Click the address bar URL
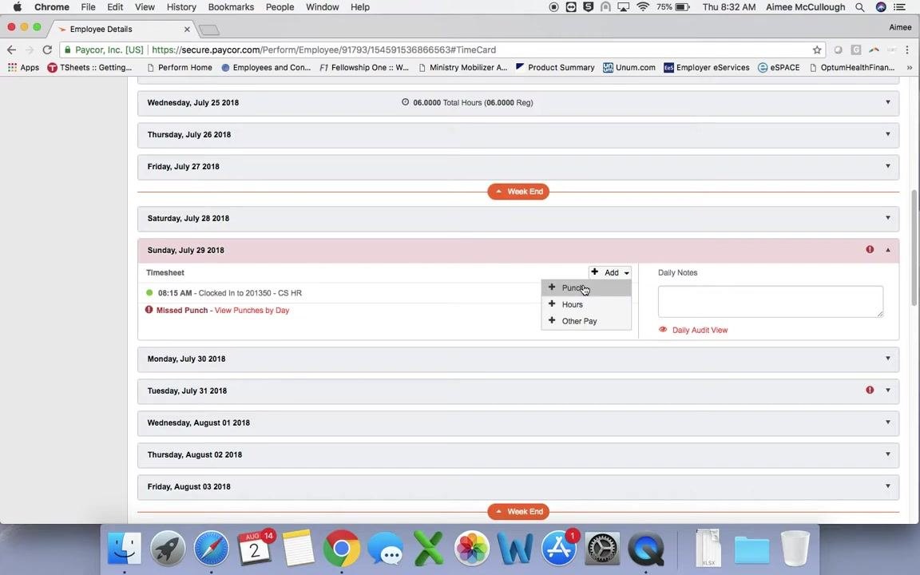 click(x=324, y=50)
